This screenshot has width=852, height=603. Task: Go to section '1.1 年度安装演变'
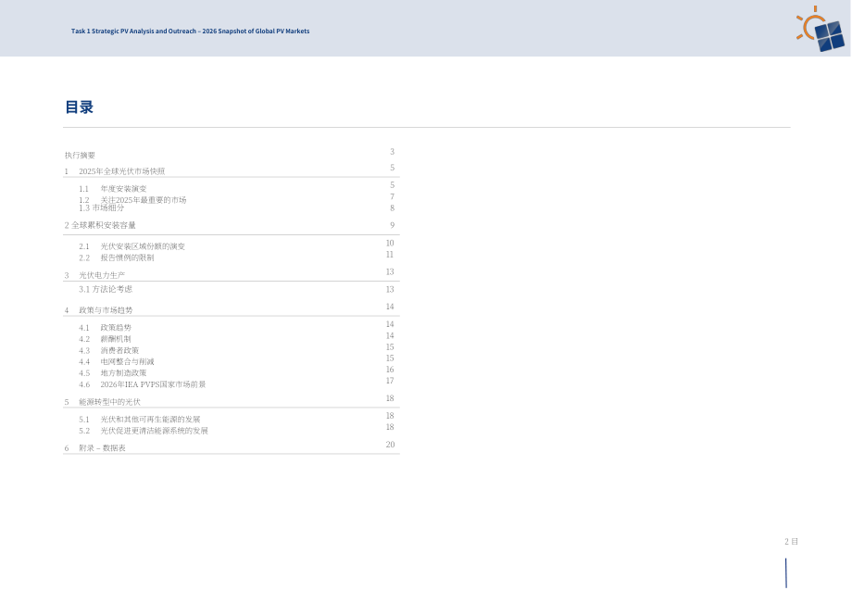tap(112, 189)
